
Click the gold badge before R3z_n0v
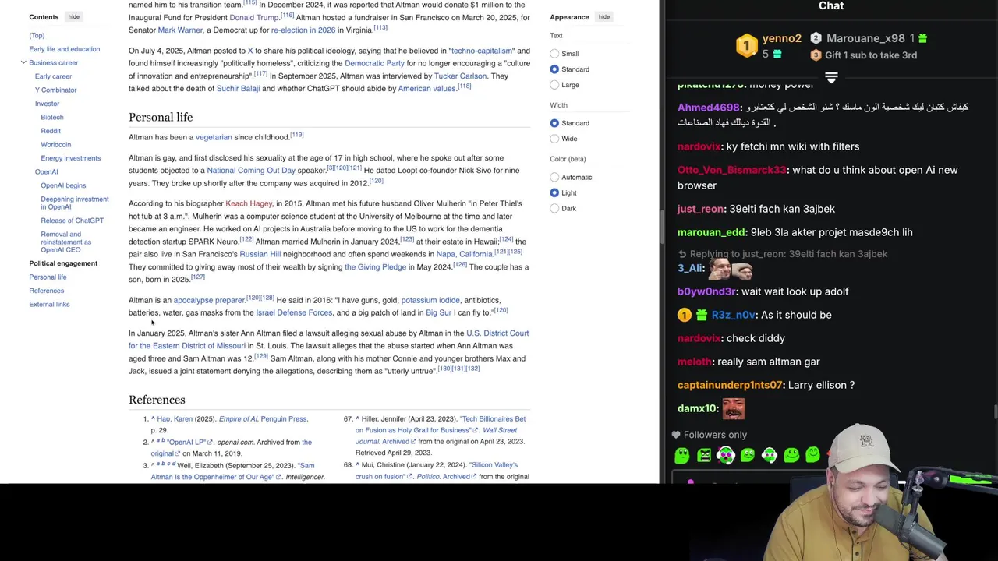684,315
